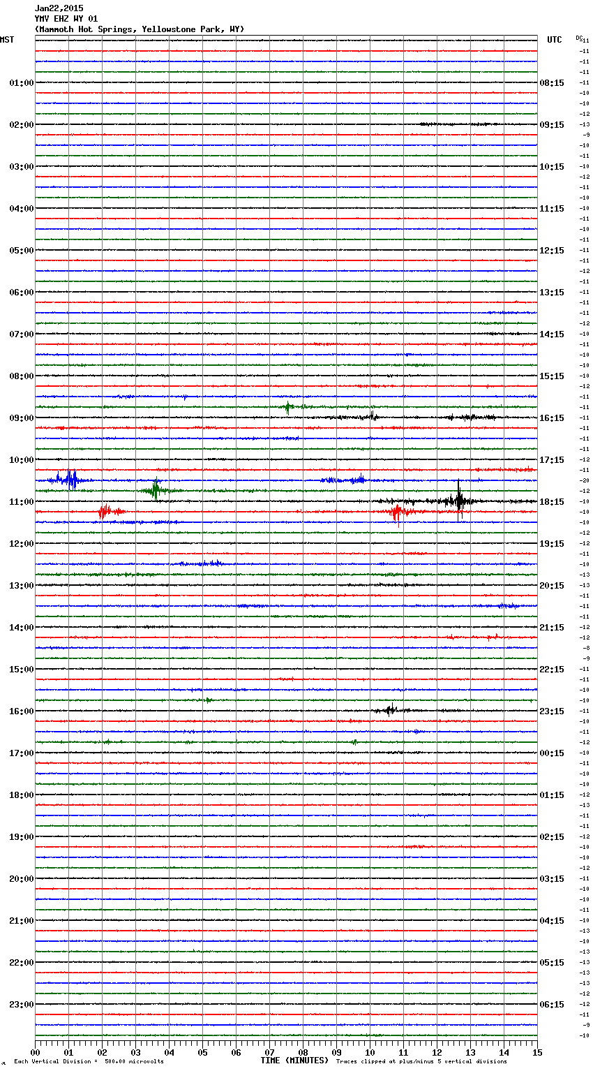Select the 01:00 MST hour label

click(21, 83)
